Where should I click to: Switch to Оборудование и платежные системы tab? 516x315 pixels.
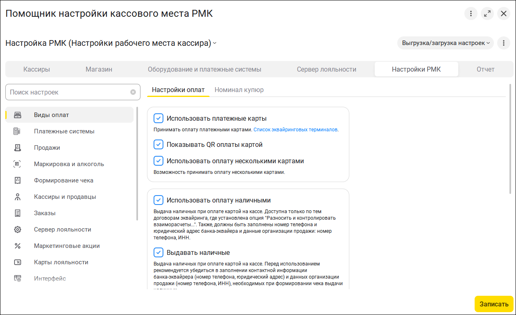204,70
